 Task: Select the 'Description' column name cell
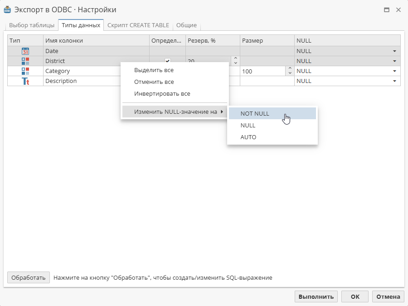tap(82, 81)
